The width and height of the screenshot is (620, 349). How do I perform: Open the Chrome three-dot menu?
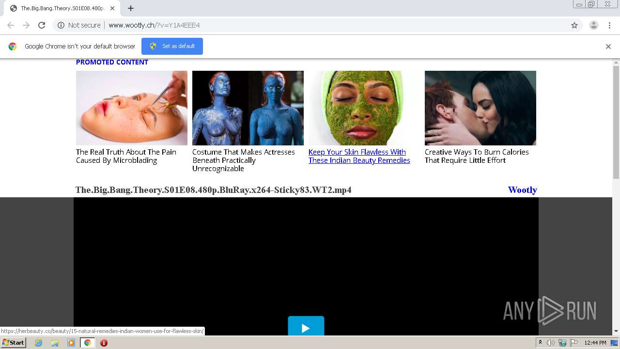pos(610,25)
